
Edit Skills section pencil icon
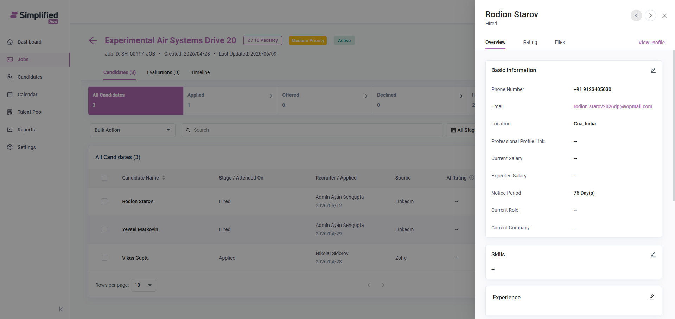tap(653, 255)
